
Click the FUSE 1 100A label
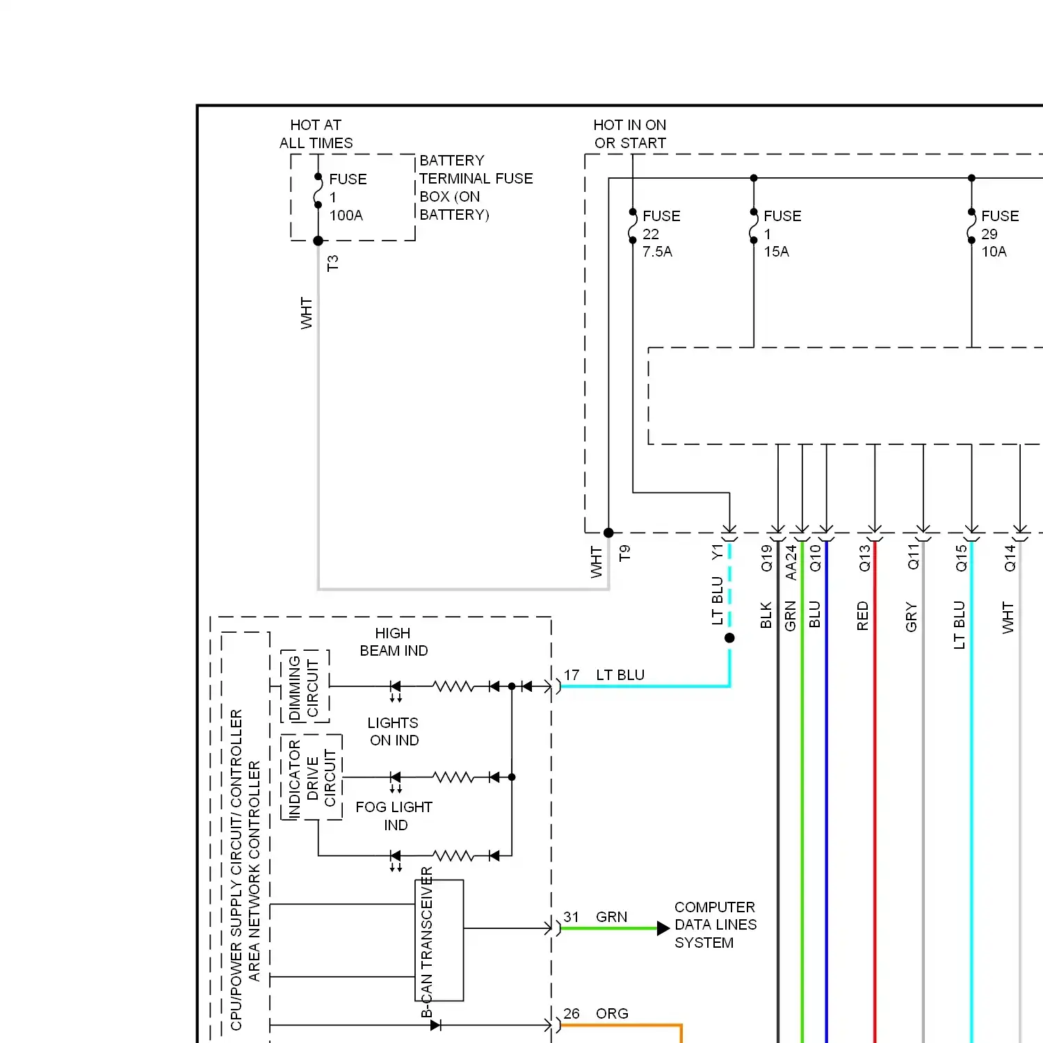point(348,197)
